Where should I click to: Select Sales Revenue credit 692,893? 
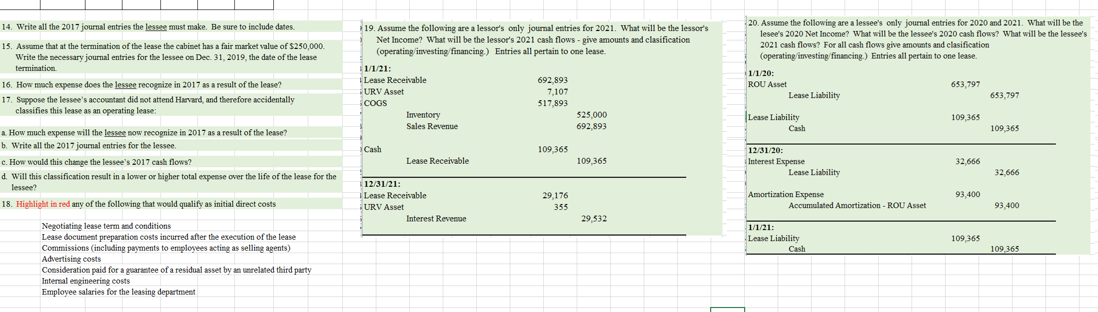coord(592,126)
